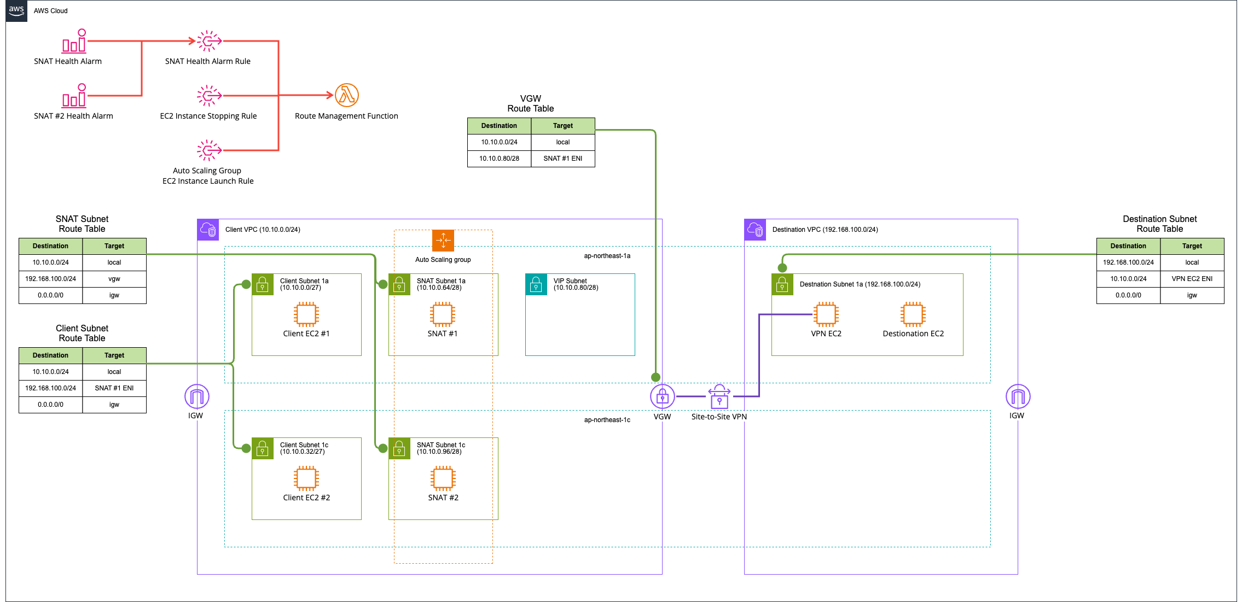Select the AWS logo in the corner
The height and width of the screenshot is (602, 1242).
(16, 11)
